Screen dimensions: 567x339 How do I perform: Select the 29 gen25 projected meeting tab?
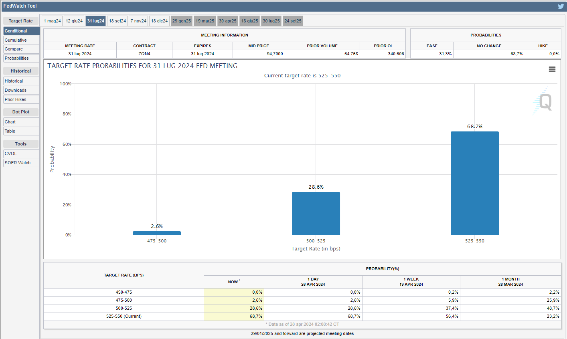(182, 21)
